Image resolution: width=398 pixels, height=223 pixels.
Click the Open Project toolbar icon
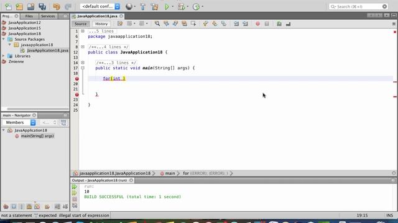[30, 7]
